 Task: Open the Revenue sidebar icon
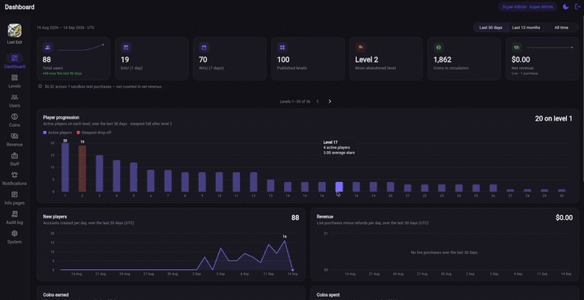pos(15,137)
